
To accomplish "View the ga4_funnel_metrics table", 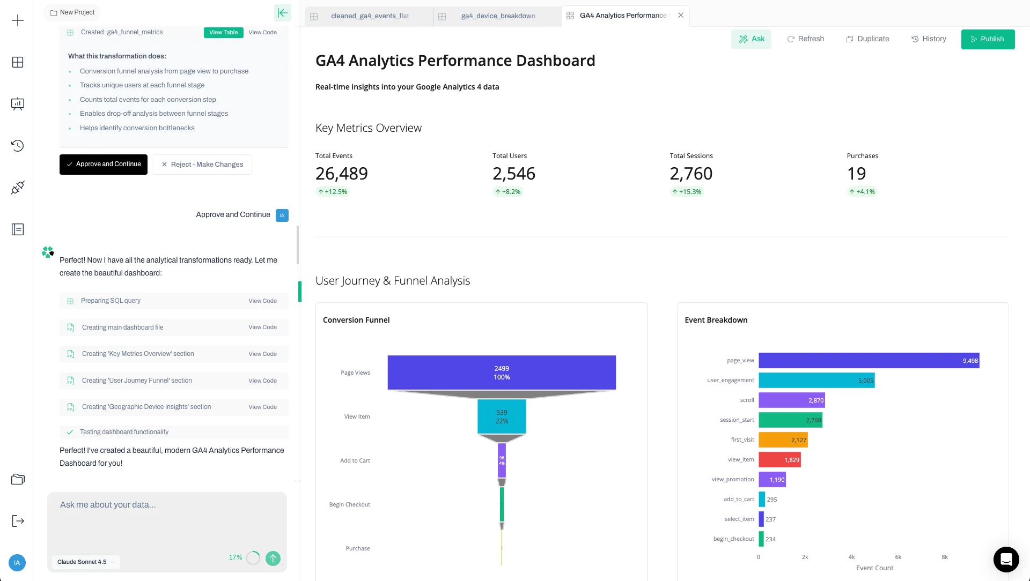I will (x=223, y=32).
